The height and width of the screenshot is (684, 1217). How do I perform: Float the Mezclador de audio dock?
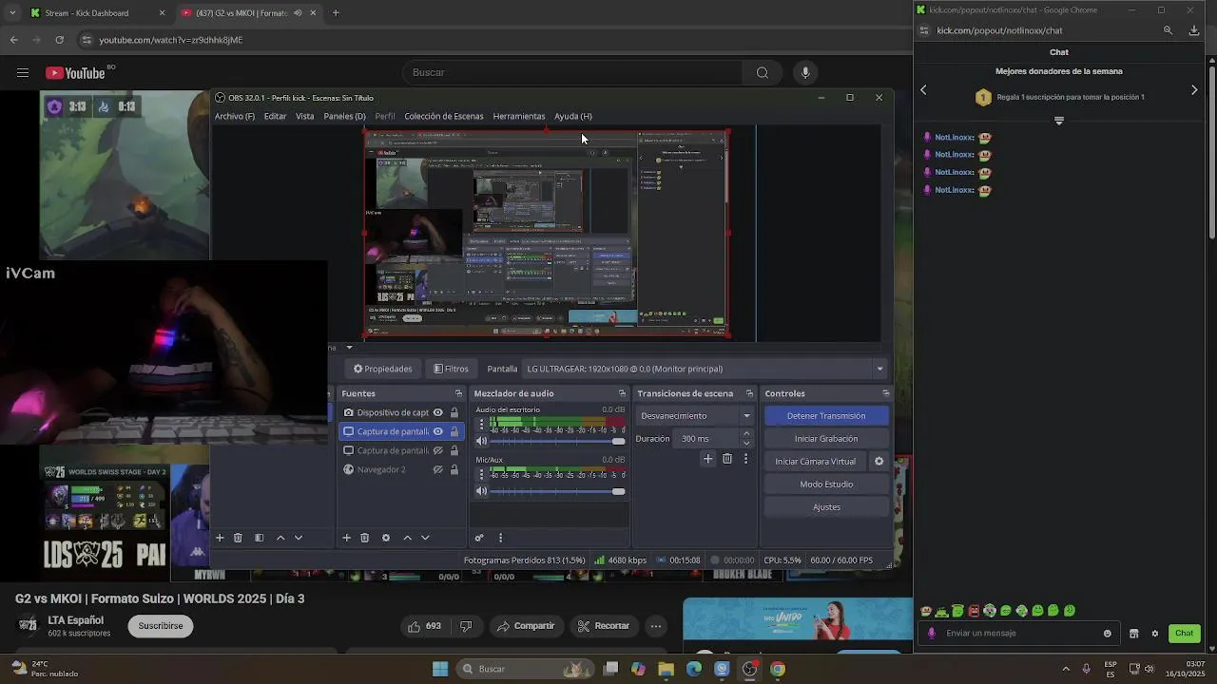[622, 393]
